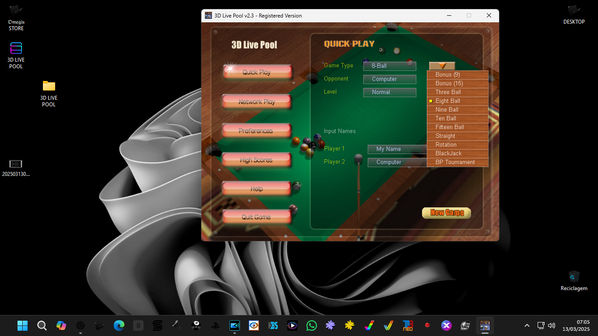Open the PlayStation taskbar icon
This screenshot has height=336, width=598.
tap(215, 325)
